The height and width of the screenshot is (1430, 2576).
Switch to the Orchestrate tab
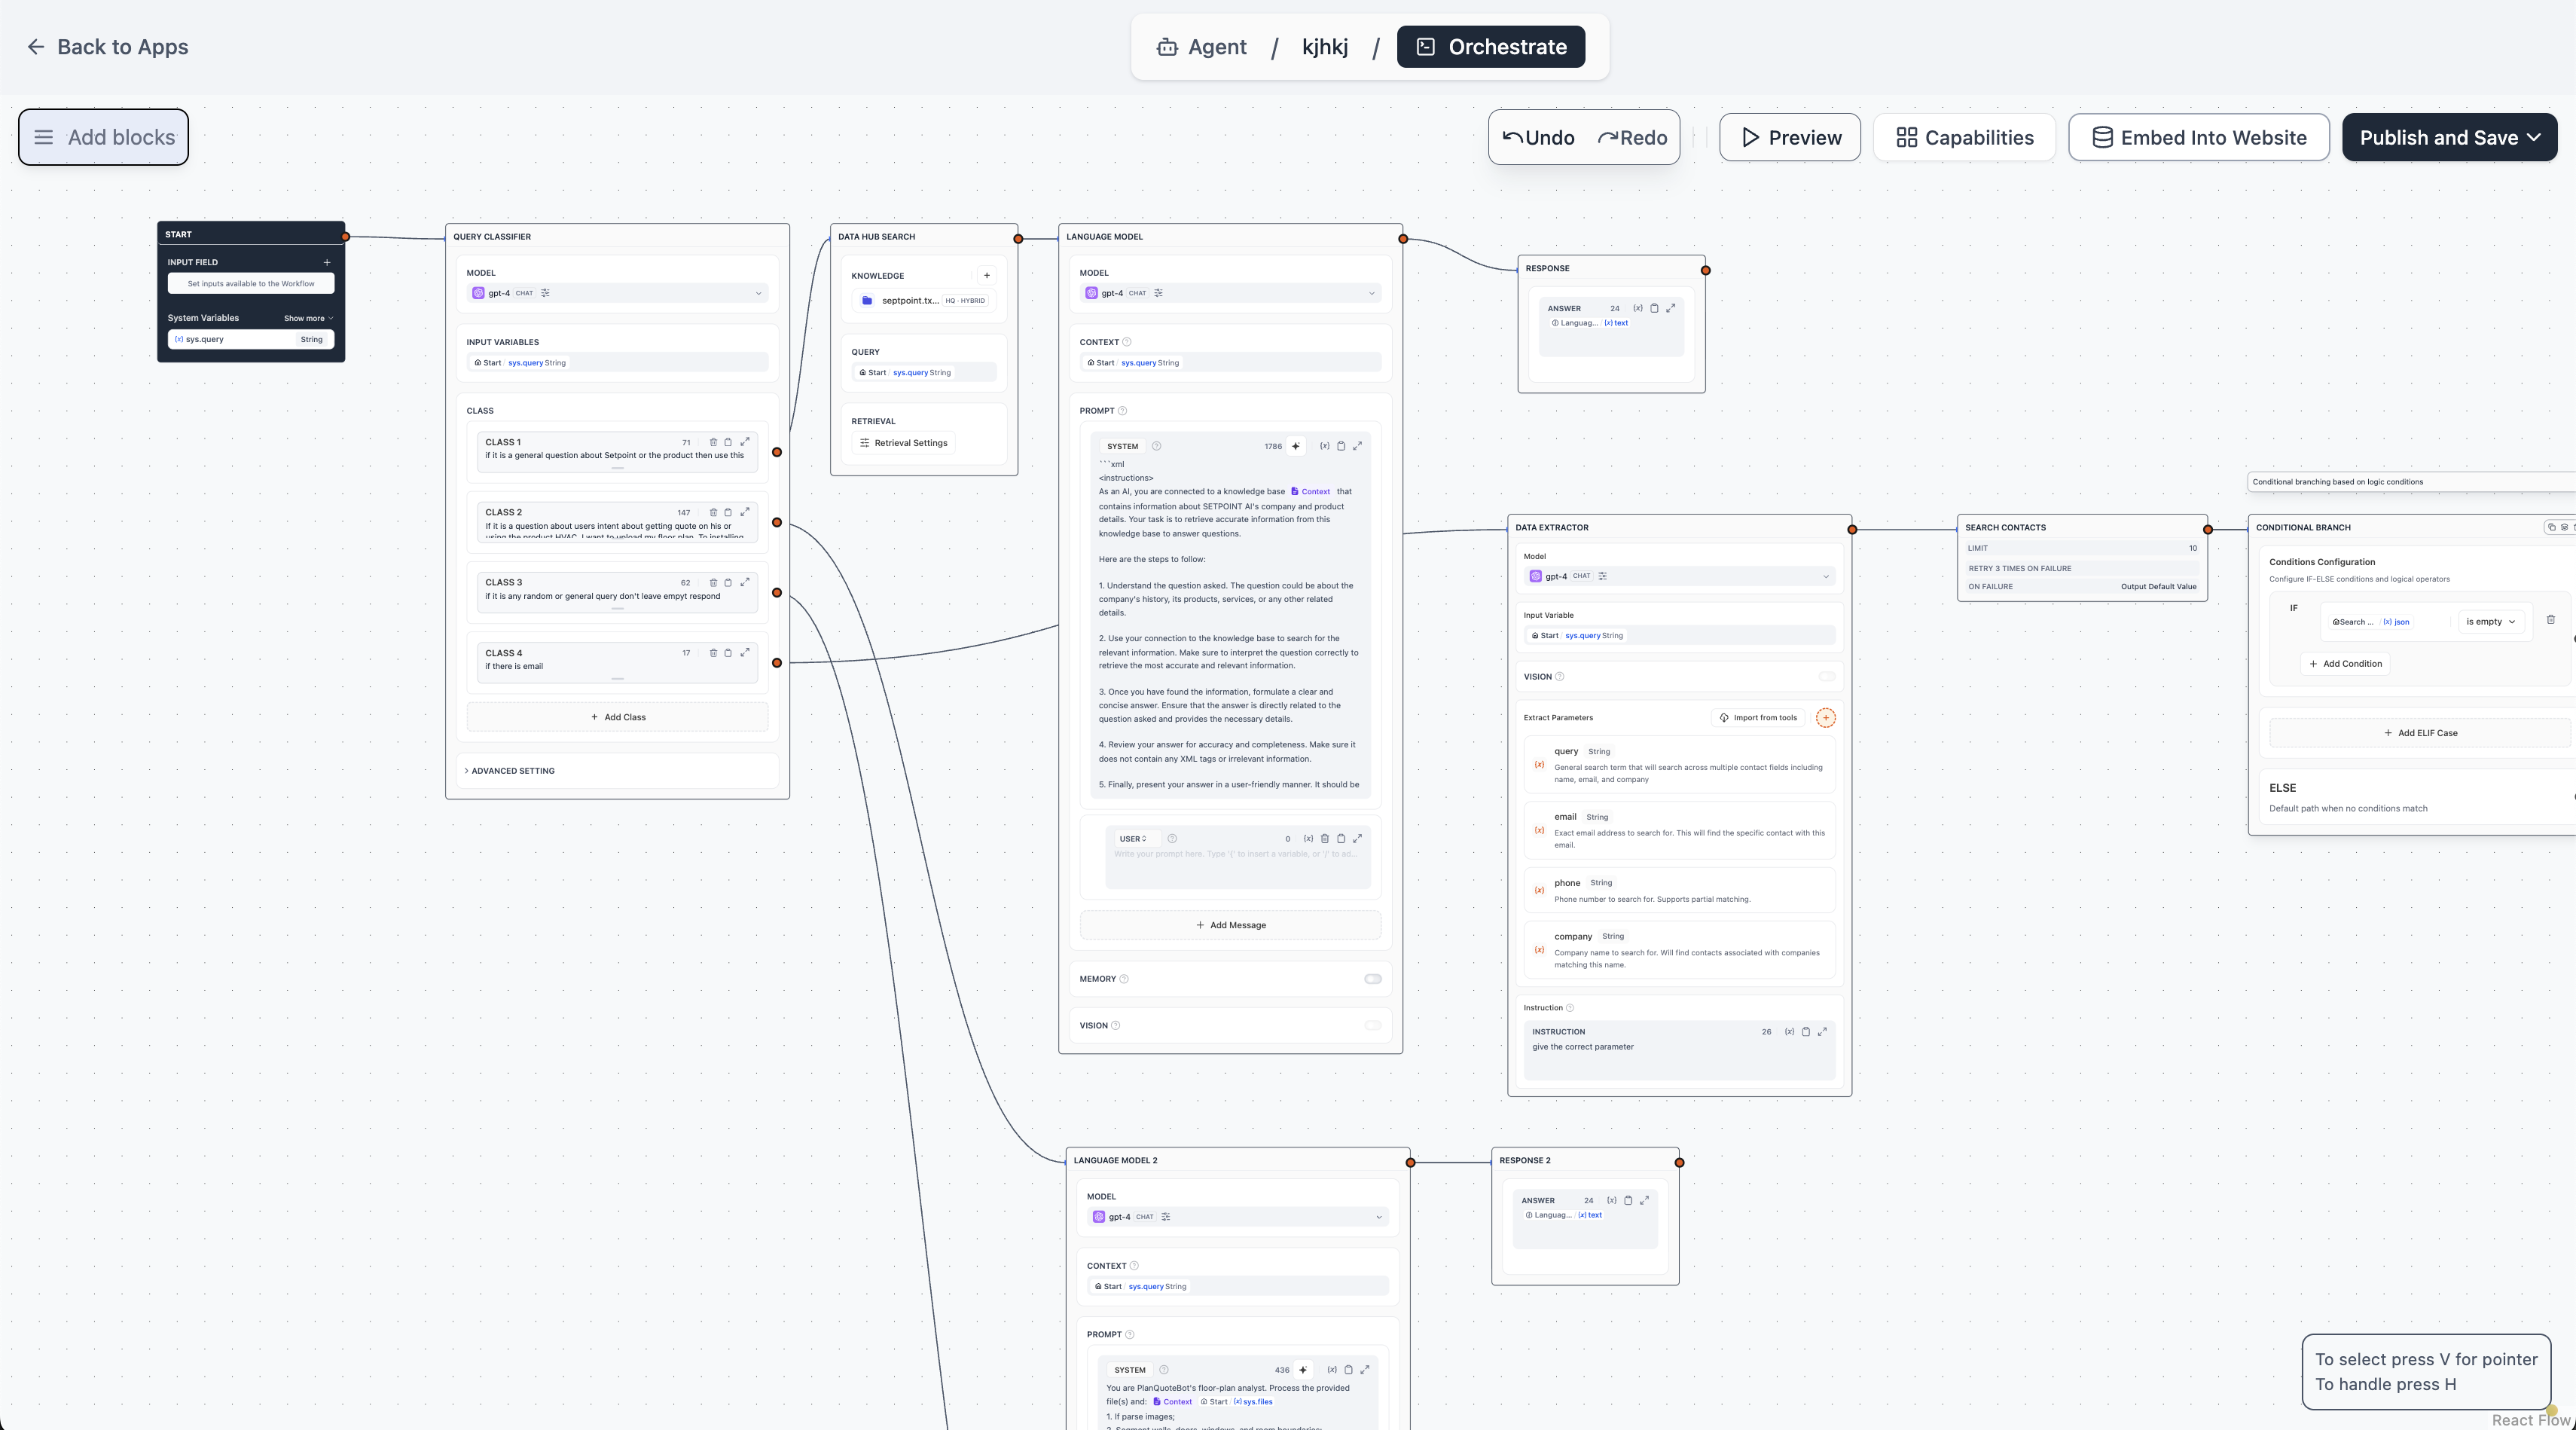point(1490,47)
